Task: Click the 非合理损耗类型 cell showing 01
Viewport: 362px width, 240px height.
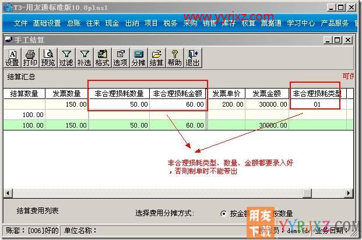Action: 318,104
